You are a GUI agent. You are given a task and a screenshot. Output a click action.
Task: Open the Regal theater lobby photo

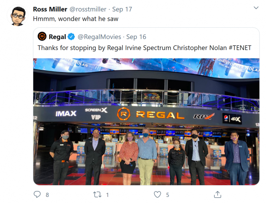146,121
